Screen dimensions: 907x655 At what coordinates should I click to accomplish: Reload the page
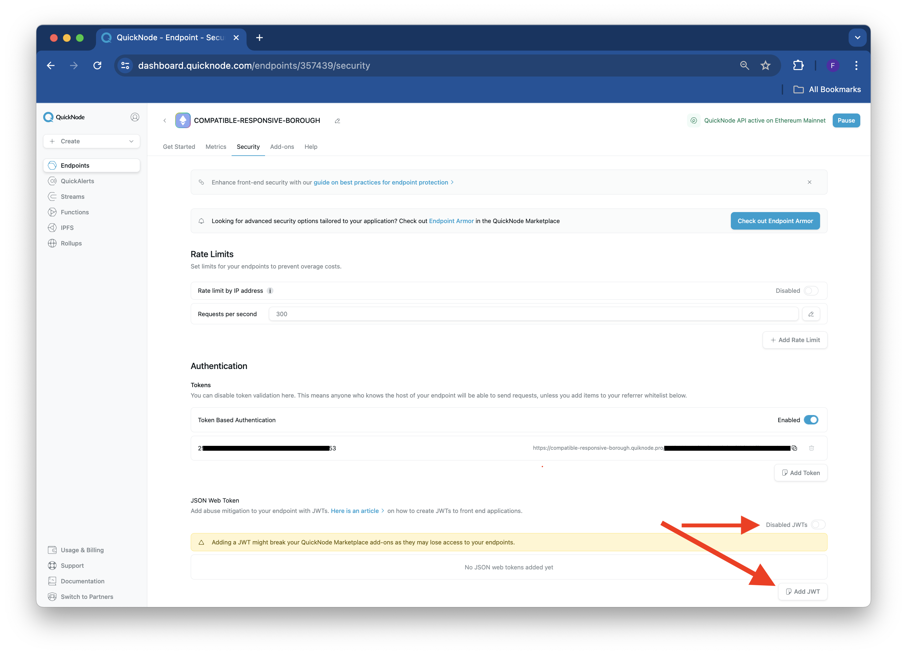pos(97,65)
